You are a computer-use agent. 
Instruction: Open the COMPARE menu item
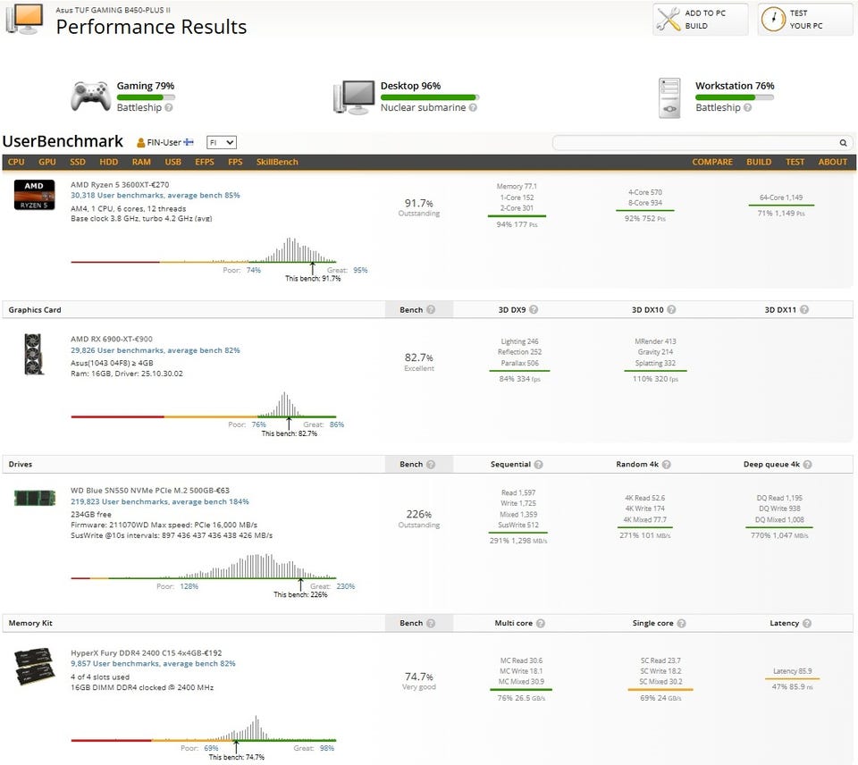click(x=712, y=162)
